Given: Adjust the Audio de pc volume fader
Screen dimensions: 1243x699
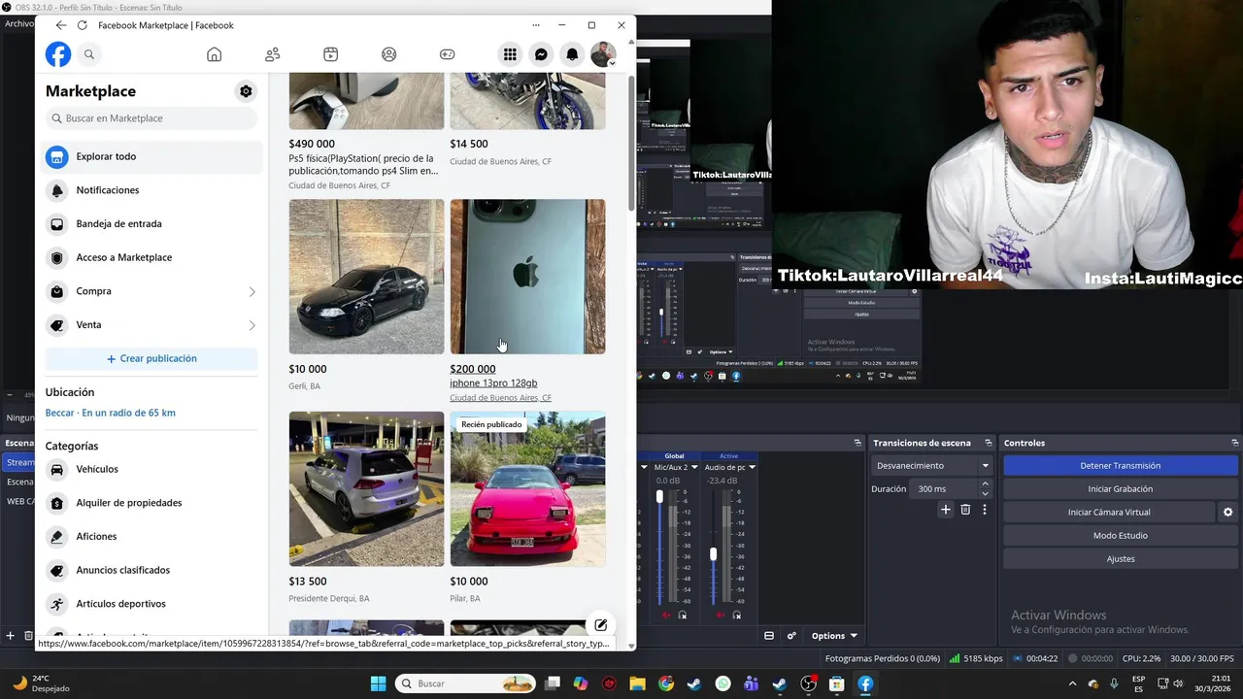Looking at the screenshot, I should 714,554.
